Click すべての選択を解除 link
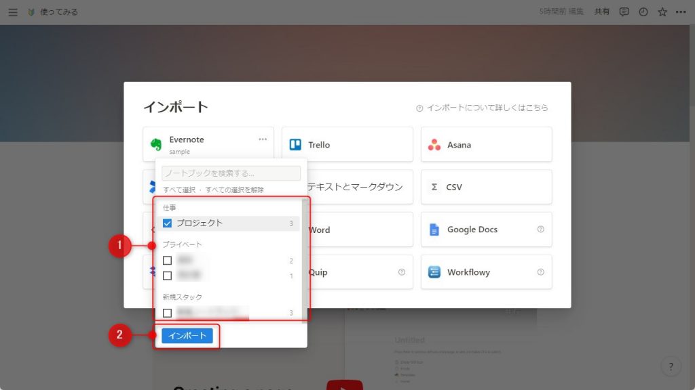The image size is (695, 390). [x=235, y=190]
